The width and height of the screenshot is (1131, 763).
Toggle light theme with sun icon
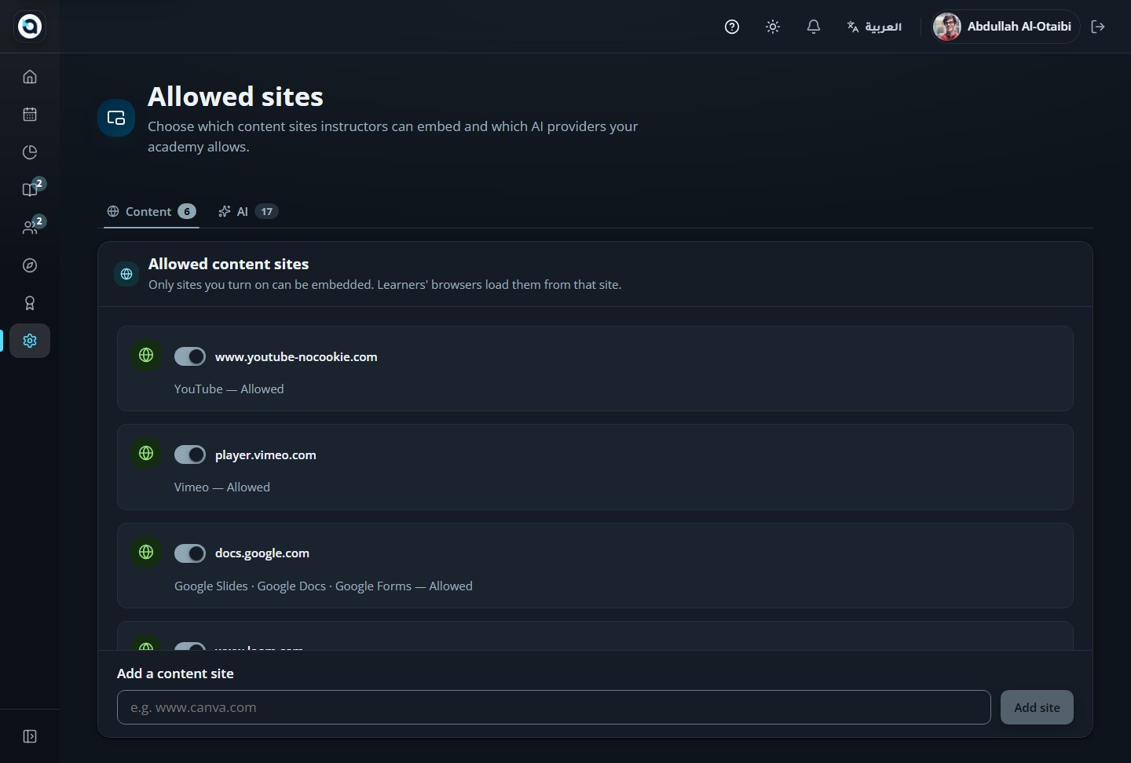773,27
